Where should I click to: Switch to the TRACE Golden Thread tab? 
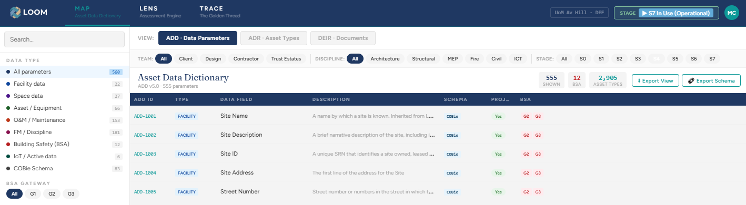click(220, 13)
